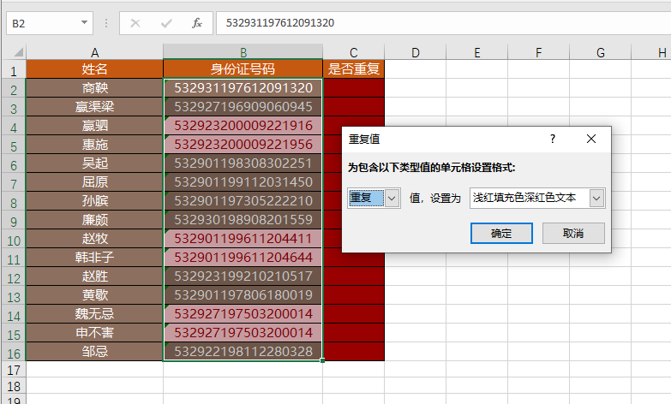
Task: Click the cell containing 申不害
Action: [94, 332]
